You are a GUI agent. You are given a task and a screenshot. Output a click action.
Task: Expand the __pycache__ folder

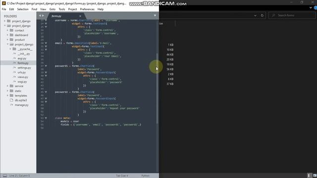[x=10, y=49]
